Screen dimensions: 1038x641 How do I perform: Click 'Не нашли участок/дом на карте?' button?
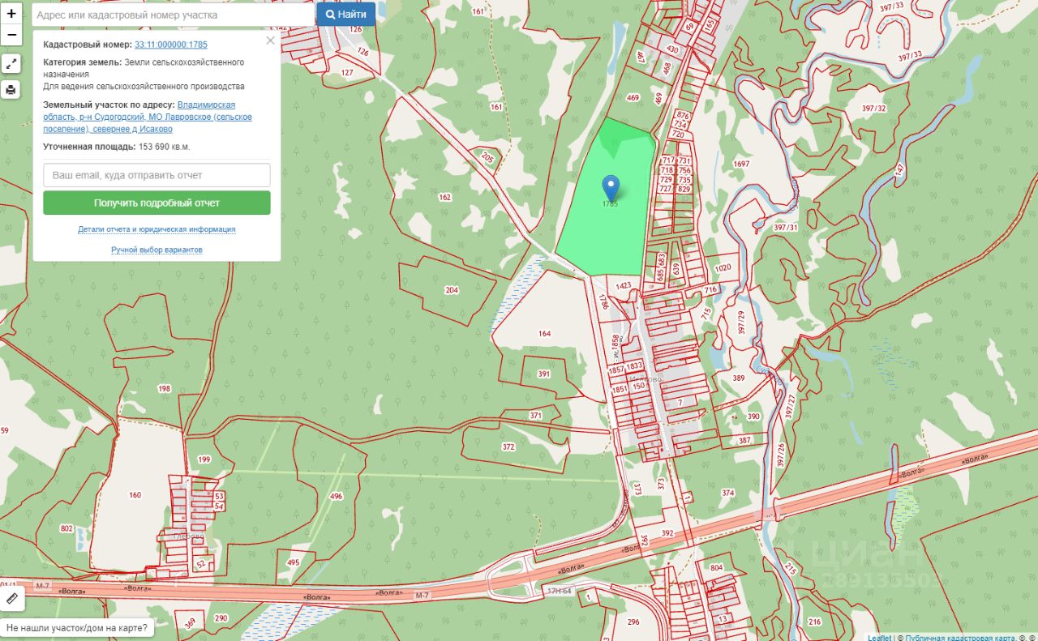77,627
